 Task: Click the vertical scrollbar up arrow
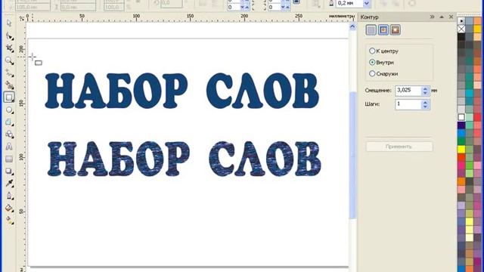point(352,27)
